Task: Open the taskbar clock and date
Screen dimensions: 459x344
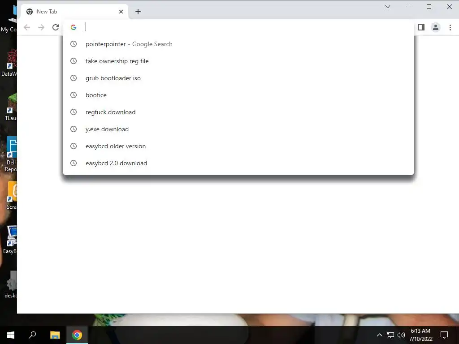Action: coord(420,335)
